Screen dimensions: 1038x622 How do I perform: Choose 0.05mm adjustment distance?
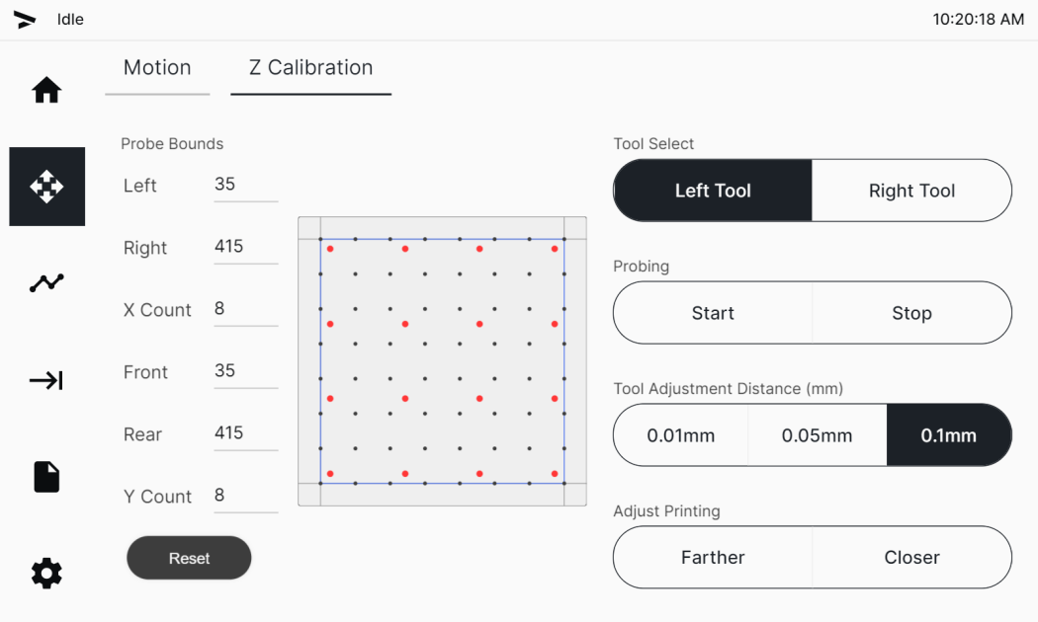[818, 435]
